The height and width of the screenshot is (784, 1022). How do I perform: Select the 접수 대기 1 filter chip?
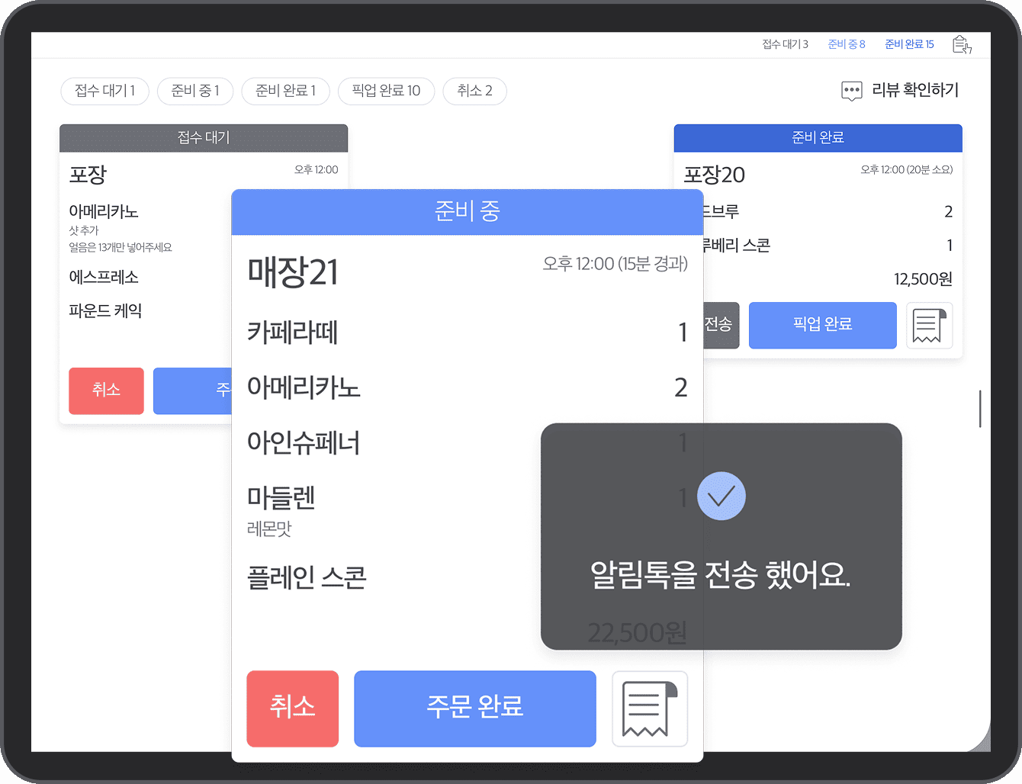[x=104, y=91]
